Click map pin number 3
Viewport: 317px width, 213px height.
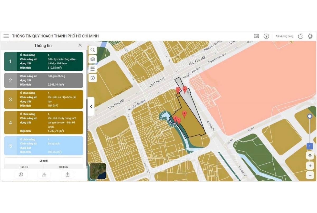(178, 90)
